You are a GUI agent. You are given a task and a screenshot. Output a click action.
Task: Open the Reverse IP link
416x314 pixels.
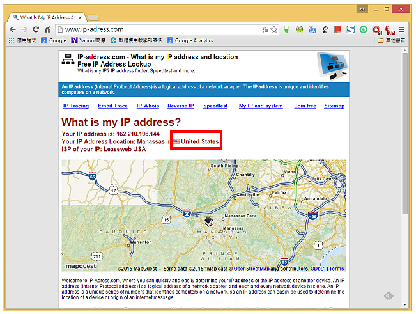181,106
